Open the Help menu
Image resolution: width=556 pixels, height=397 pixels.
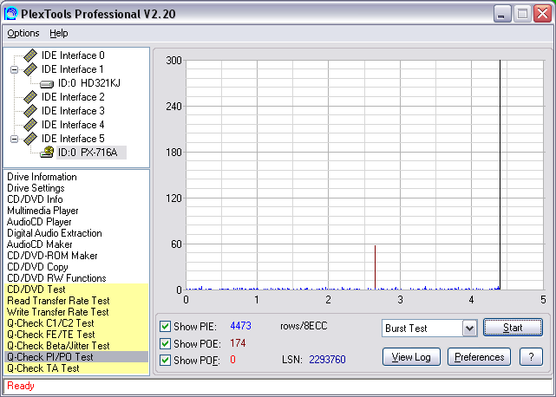(x=58, y=33)
